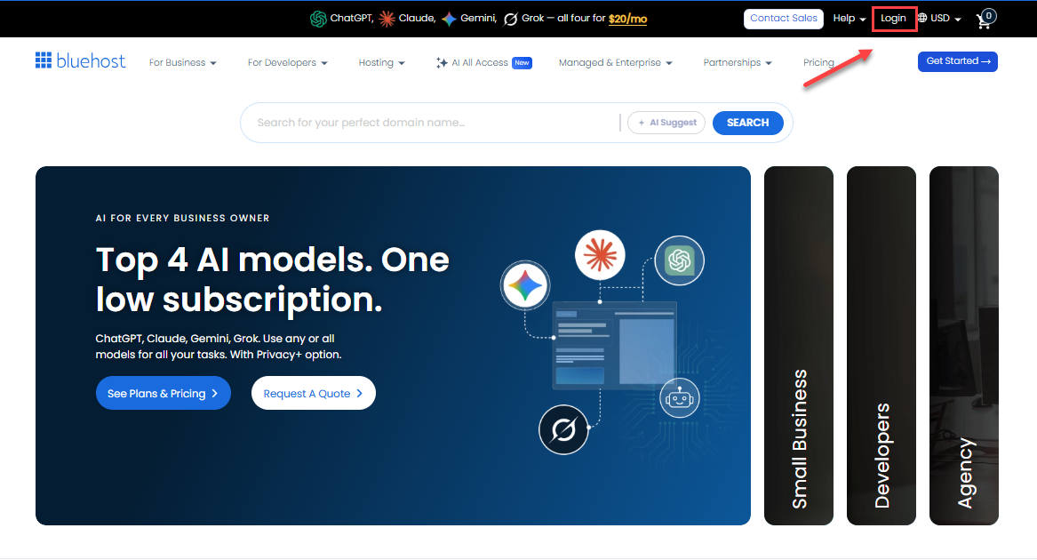Screen dimensions: 1037x560
Task: Click Request A Quote button
Action: [x=314, y=393]
